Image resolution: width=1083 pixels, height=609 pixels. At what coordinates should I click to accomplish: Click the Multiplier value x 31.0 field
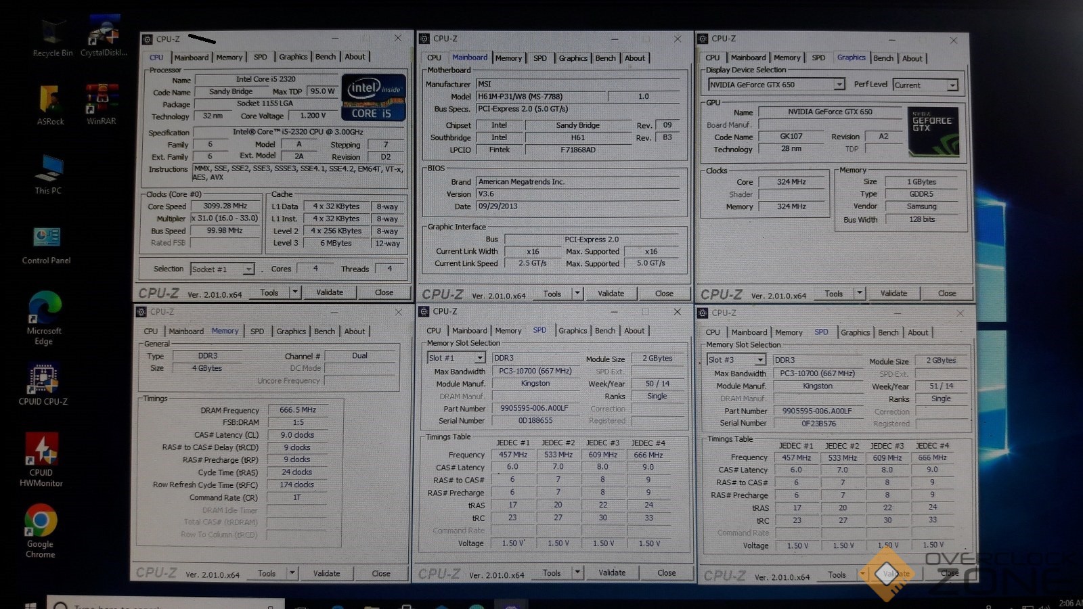[x=226, y=218]
